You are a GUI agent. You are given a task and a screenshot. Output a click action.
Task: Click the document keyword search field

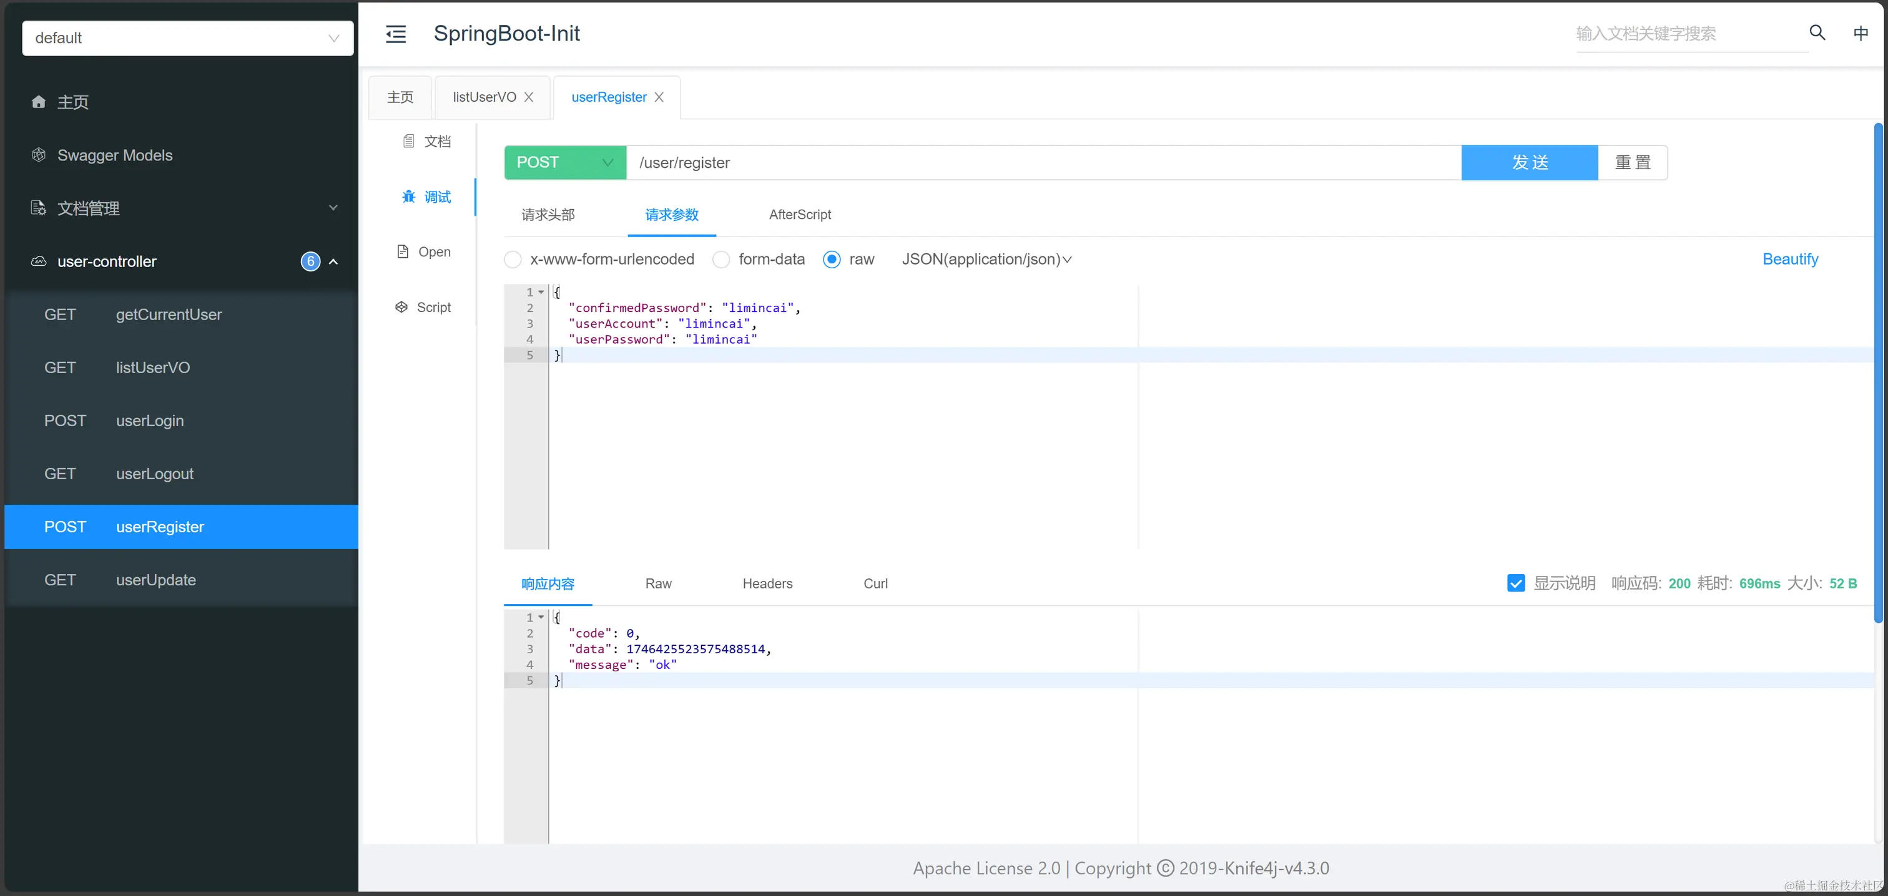(1686, 34)
